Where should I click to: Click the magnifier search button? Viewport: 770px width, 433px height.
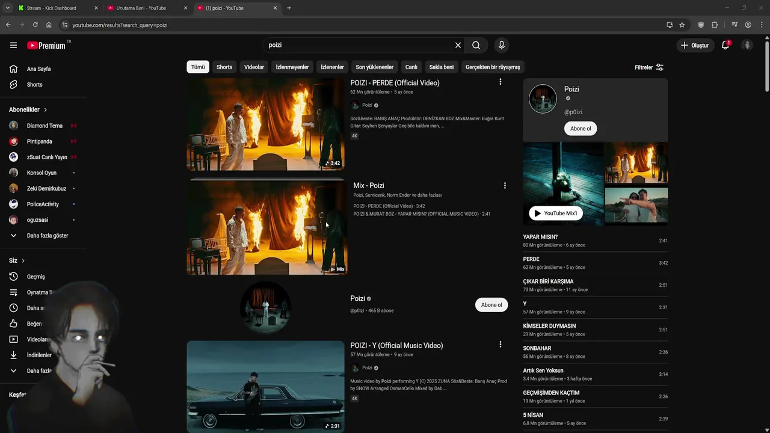coord(476,45)
